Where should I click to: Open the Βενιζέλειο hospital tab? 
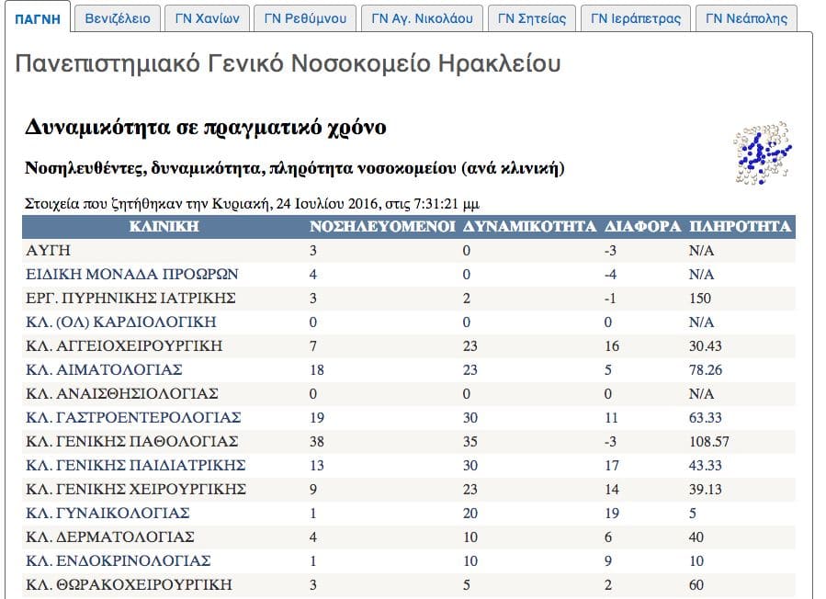[x=117, y=18]
